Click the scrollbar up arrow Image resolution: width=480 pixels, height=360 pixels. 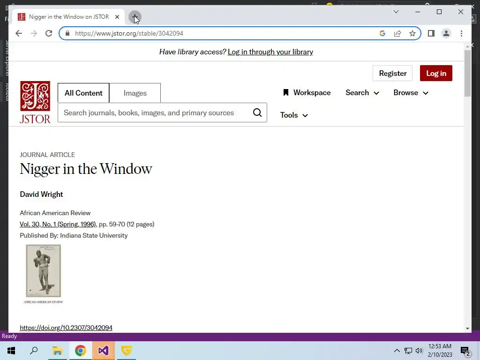pyautogui.click(x=467, y=46)
